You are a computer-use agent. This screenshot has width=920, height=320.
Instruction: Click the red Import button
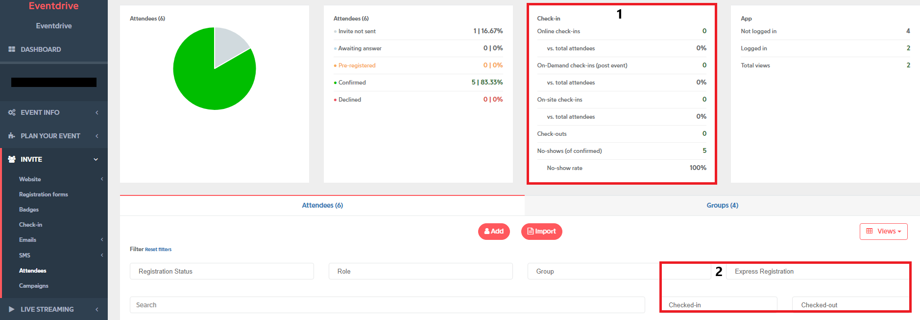[x=542, y=232]
